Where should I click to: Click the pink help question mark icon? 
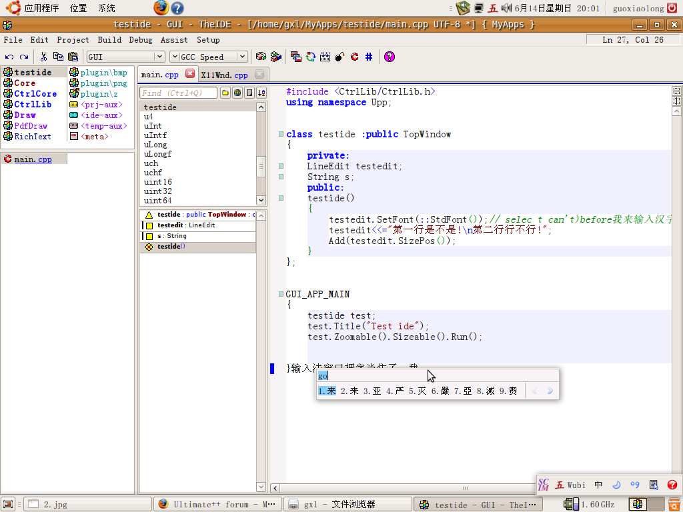click(x=390, y=57)
